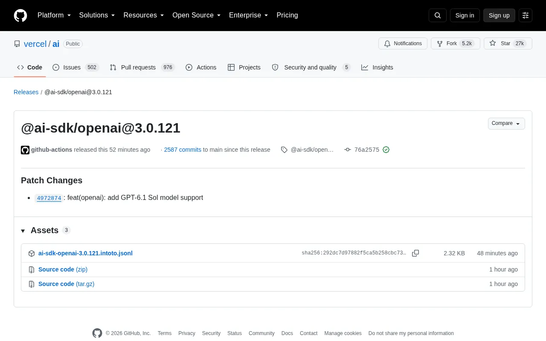This screenshot has width=546, height=341.
Task: Open the Compare dropdown
Action: [x=506, y=124]
